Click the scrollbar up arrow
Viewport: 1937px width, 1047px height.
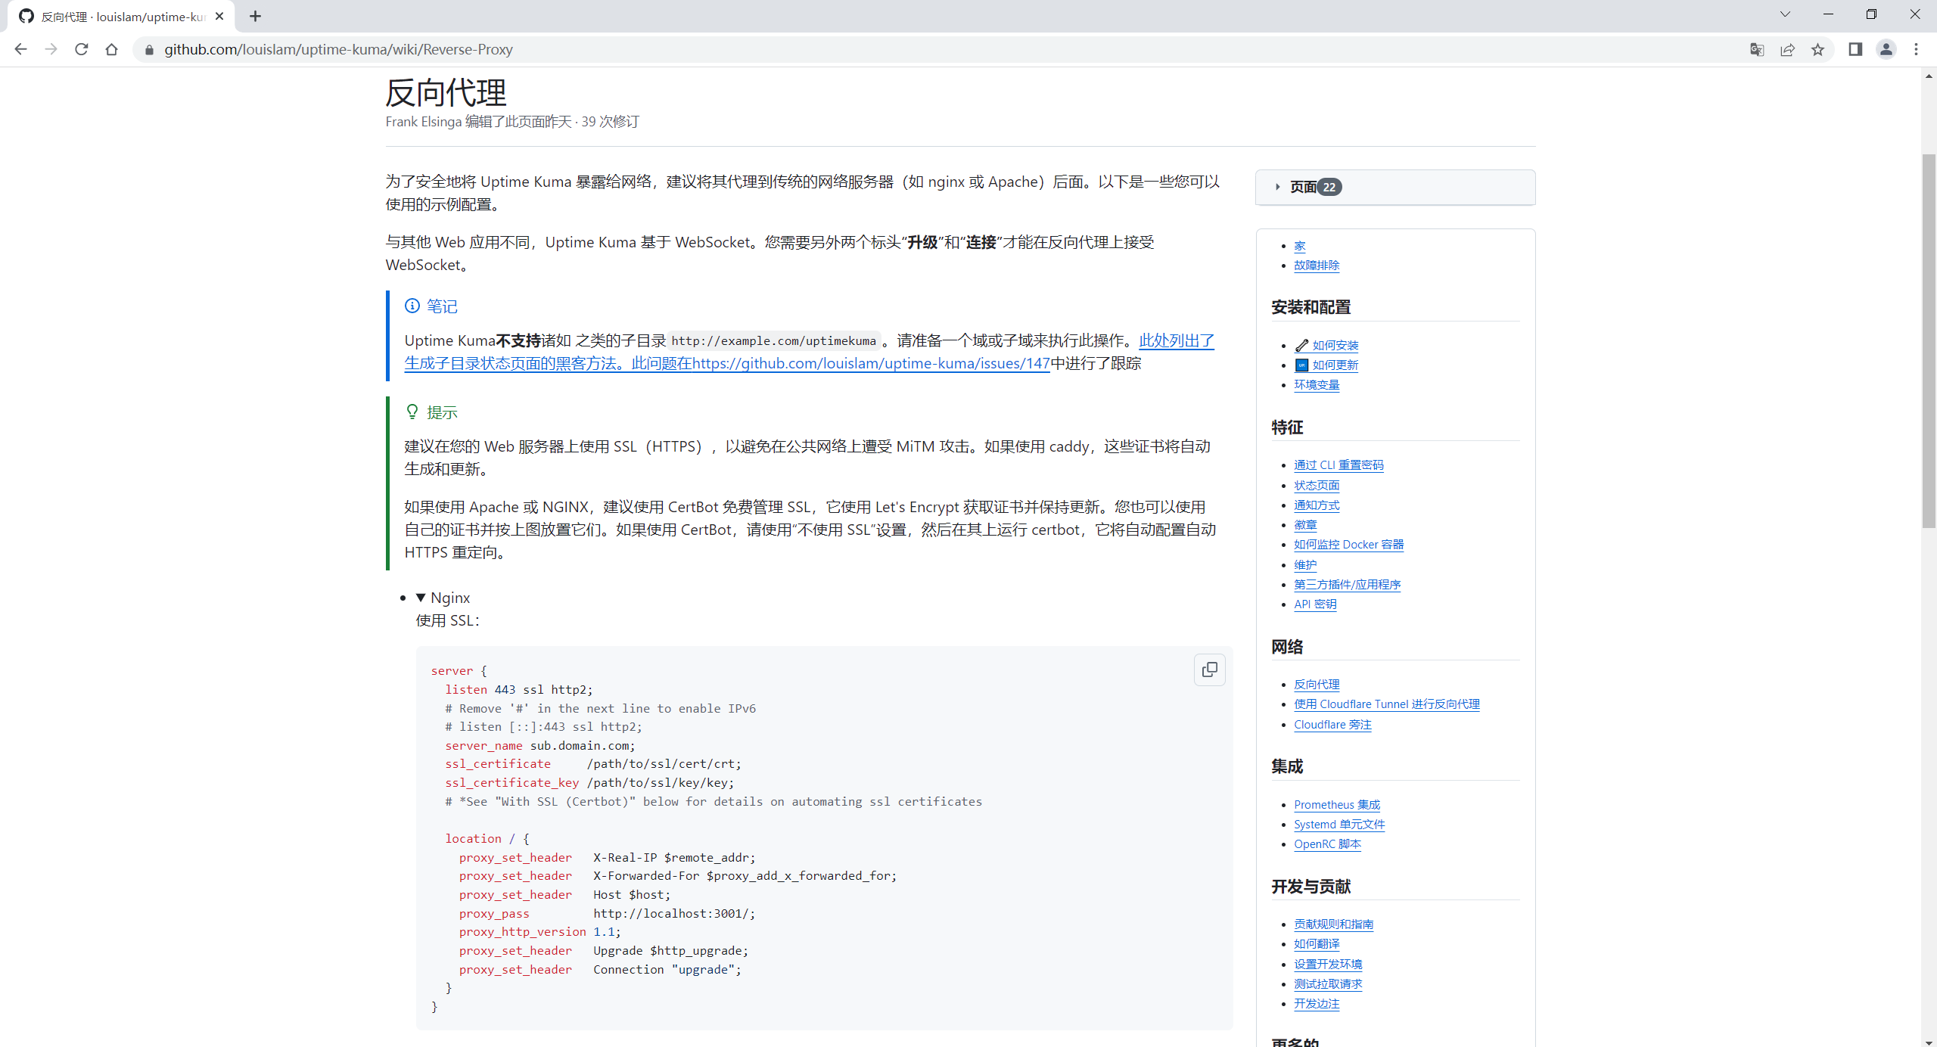(x=1929, y=75)
